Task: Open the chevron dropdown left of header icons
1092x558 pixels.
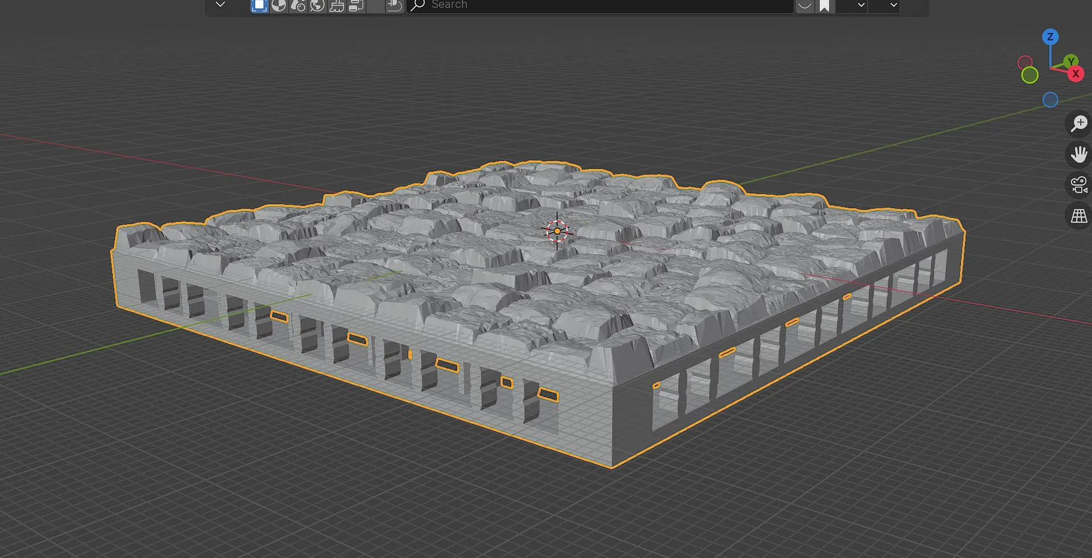Action: tap(220, 5)
